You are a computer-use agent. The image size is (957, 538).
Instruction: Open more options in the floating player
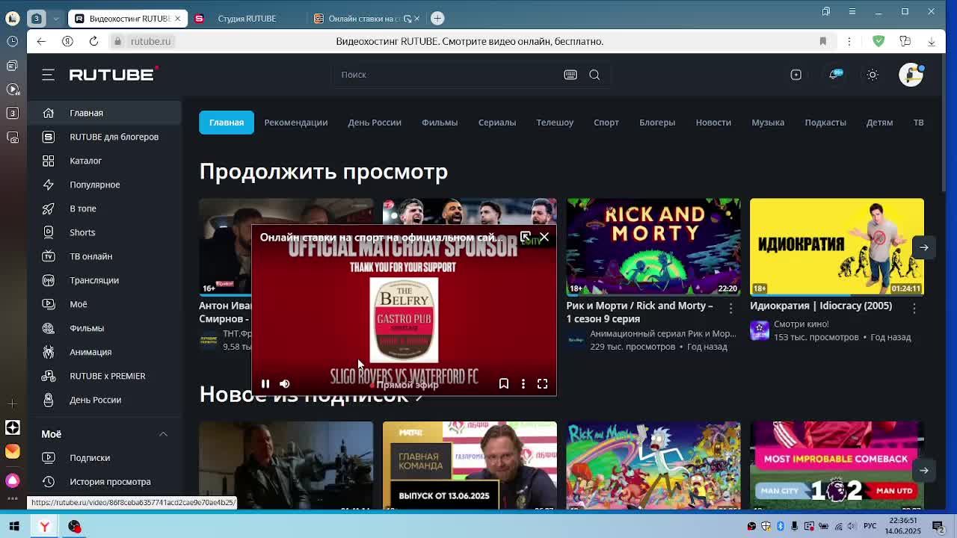point(523,383)
